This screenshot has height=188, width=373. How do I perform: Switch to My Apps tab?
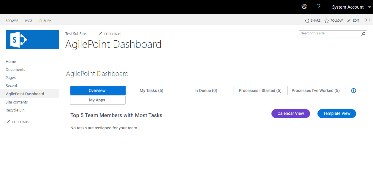point(98,100)
